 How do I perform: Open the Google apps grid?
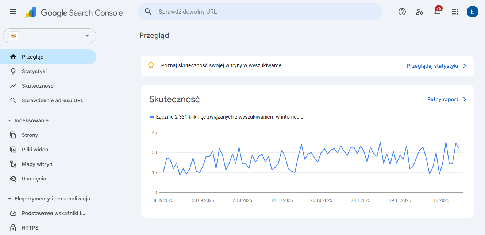(455, 12)
